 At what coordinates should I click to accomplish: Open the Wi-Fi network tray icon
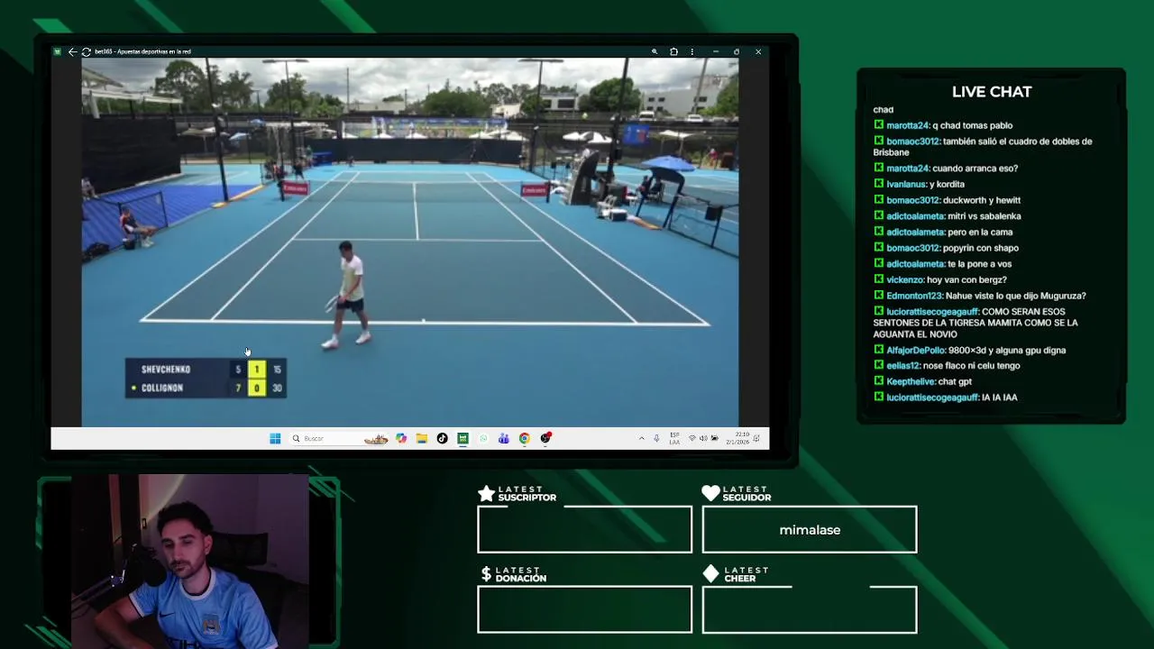(x=692, y=438)
